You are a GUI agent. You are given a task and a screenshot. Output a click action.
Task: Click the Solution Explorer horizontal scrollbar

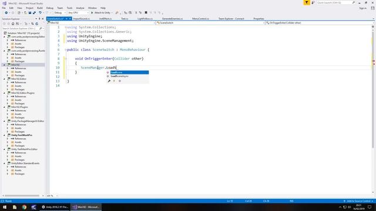[22, 196]
